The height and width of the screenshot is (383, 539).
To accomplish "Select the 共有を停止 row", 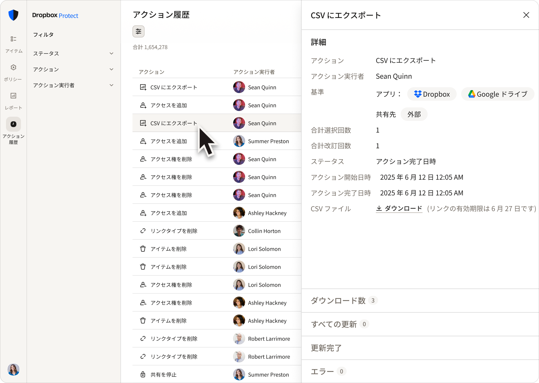I will click(217, 374).
